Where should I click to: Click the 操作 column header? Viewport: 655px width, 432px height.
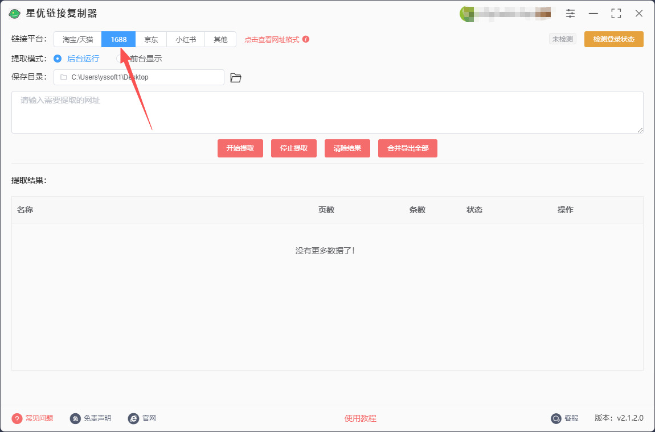pyautogui.click(x=566, y=210)
